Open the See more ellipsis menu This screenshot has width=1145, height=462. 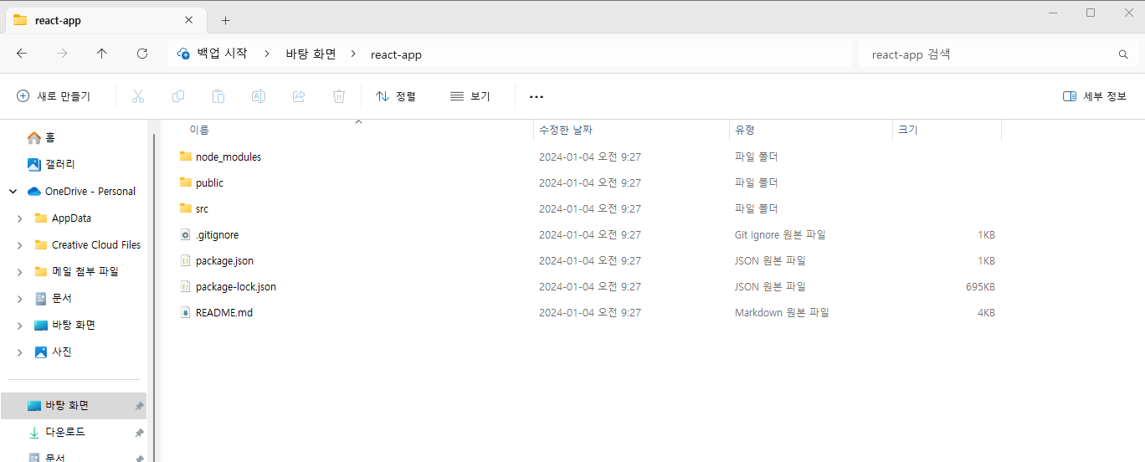tap(537, 96)
